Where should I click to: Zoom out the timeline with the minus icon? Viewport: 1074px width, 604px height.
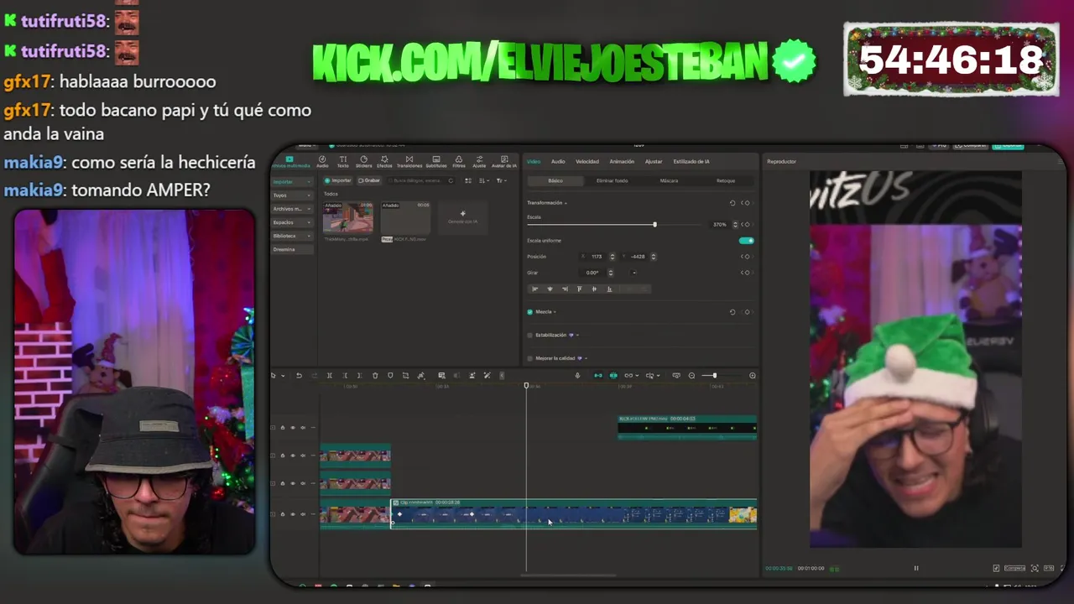(x=692, y=376)
